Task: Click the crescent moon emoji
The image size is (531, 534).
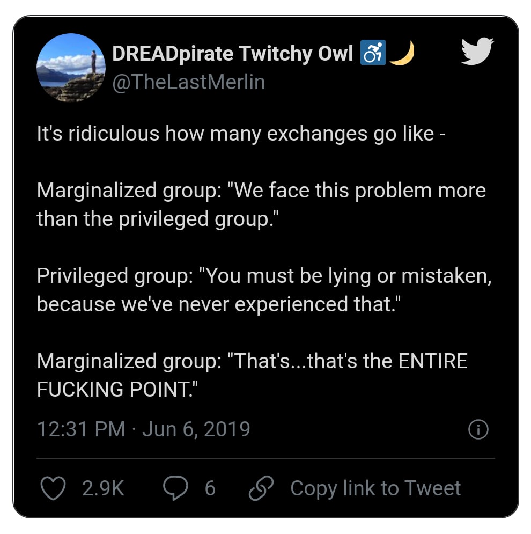Action: click(402, 53)
